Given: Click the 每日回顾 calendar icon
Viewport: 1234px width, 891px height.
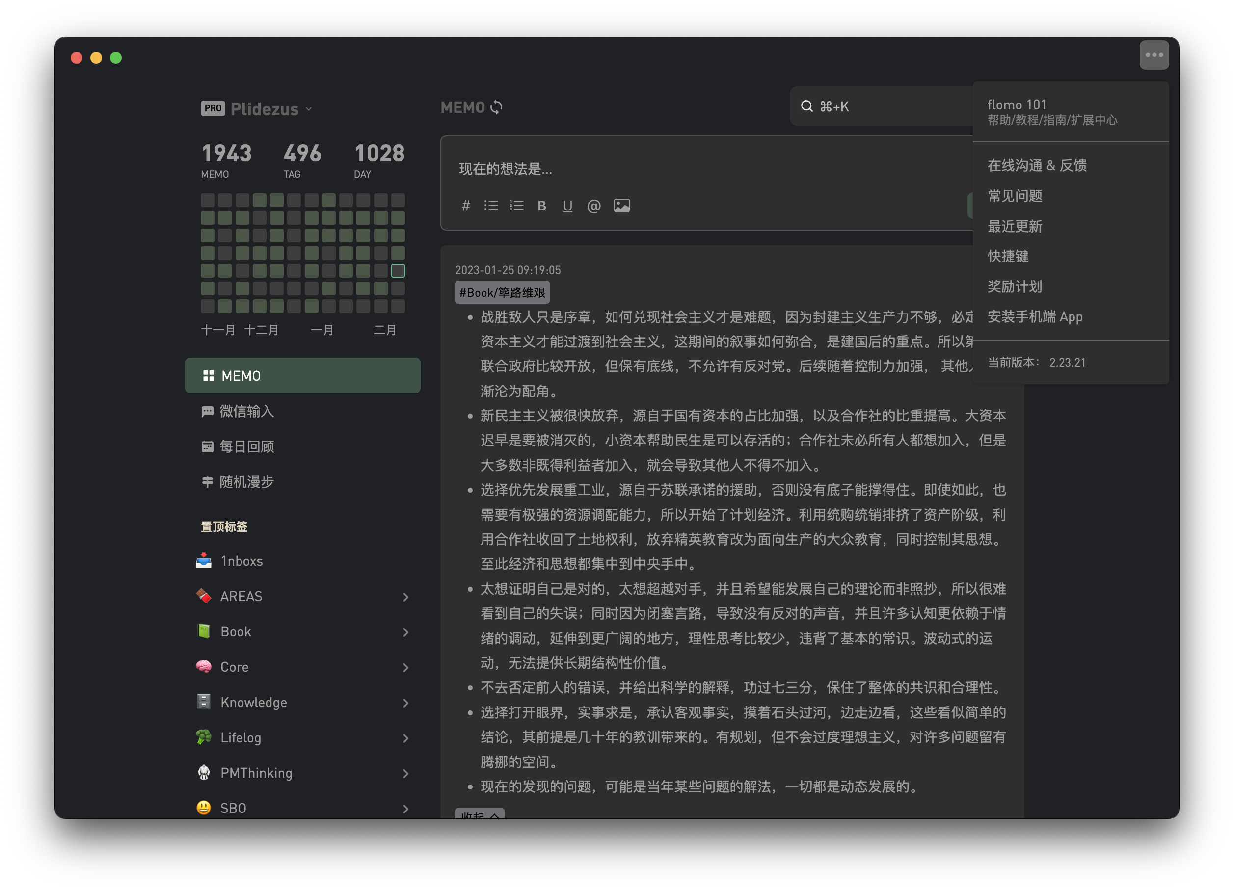Looking at the screenshot, I should pyautogui.click(x=207, y=446).
